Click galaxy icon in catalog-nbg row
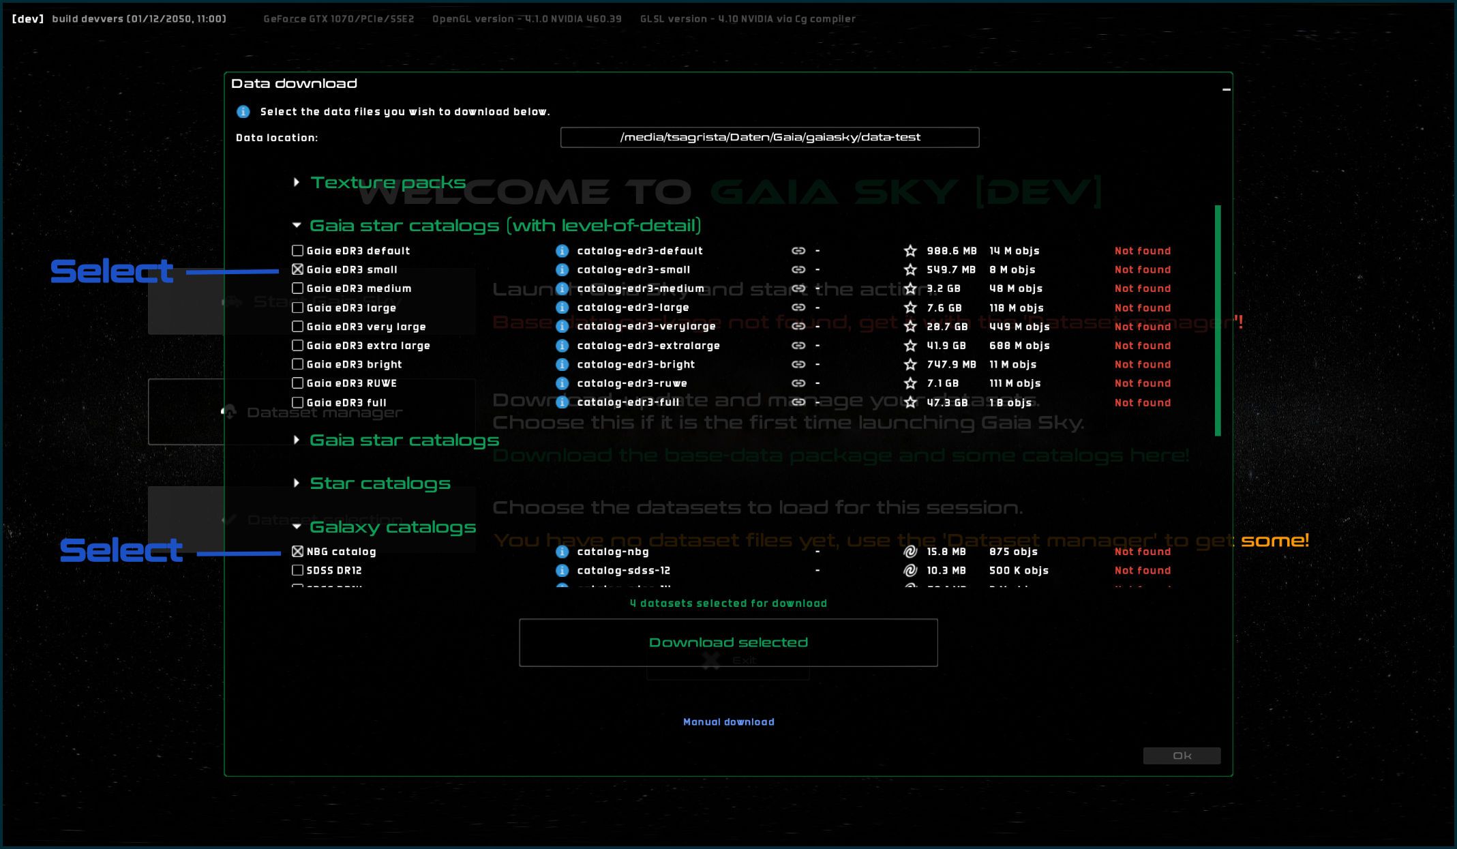This screenshot has height=849, width=1457. 910,552
